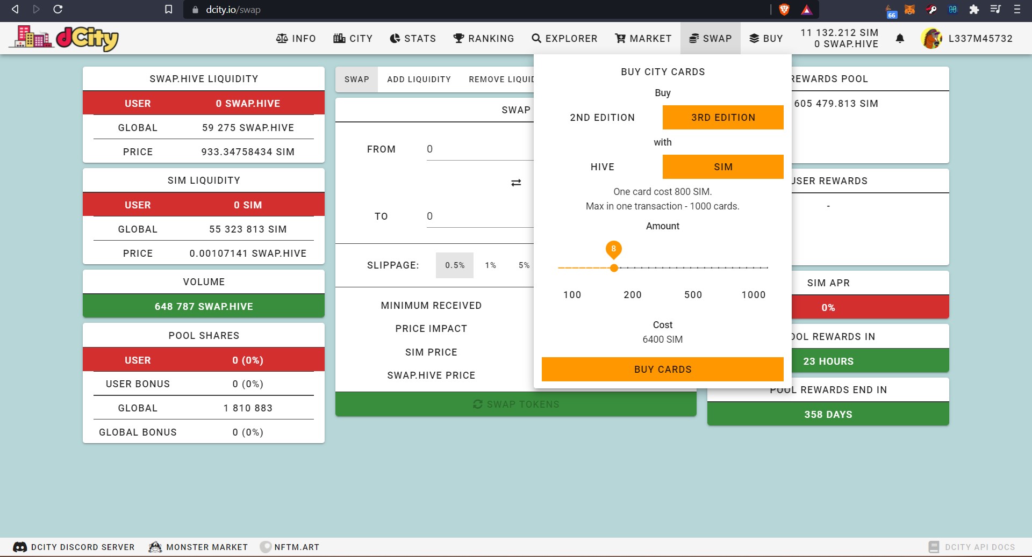Image resolution: width=1032 pixels, height=557 pixels.
Task: Go to RANKING page
Action: 484,38
